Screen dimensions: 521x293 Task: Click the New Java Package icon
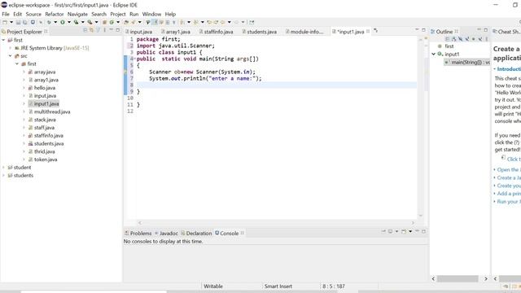[x=104, y=22]
